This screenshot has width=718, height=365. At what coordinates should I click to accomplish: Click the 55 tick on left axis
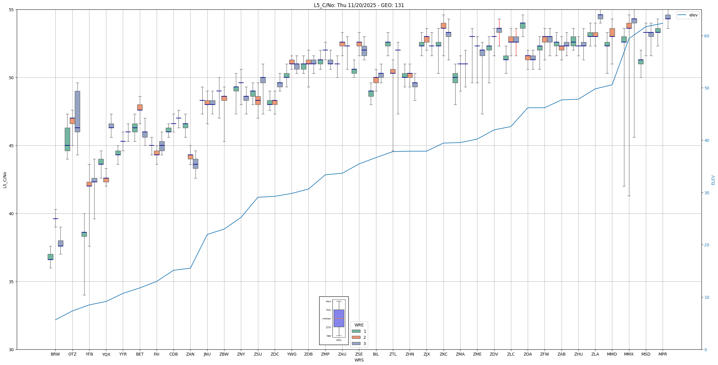(12, 10)
